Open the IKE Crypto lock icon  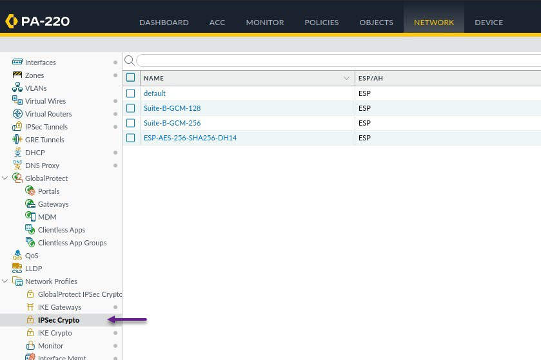[x=30, y=332]
